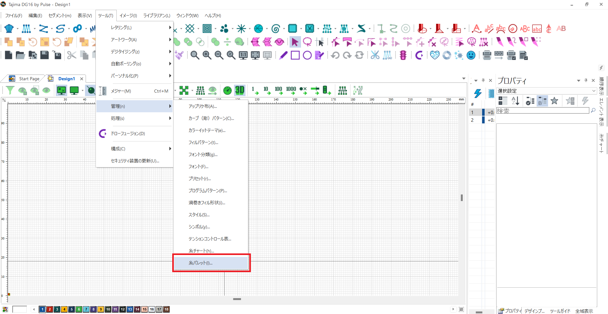The width and height of the screenshot is (608, 314).
Task: Click the fit-to-window monitor icon
Action: coord(255,55)
